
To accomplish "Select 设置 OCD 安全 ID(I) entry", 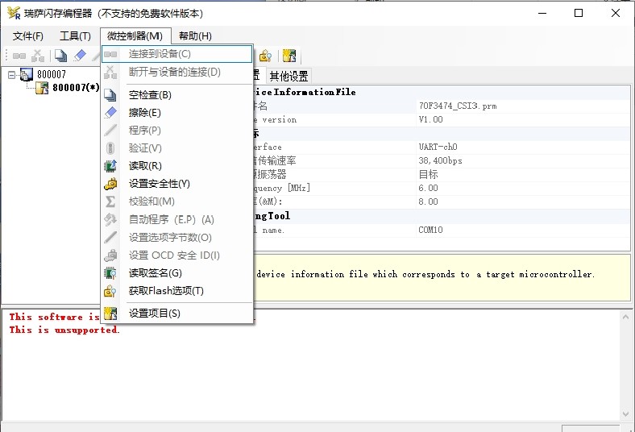I will 176,255.
